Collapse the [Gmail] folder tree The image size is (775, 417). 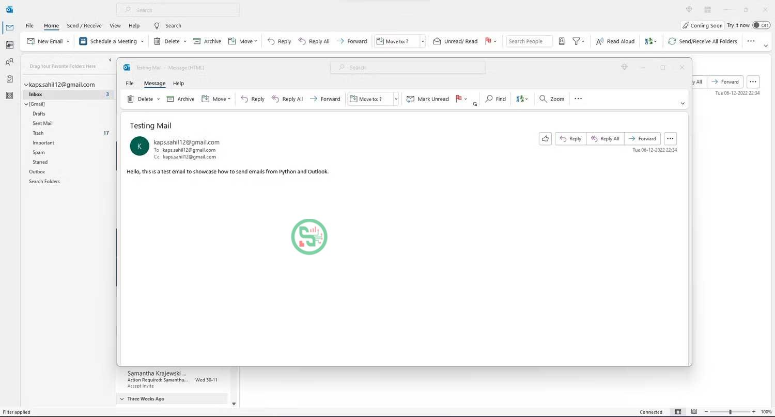click(26, 104)
